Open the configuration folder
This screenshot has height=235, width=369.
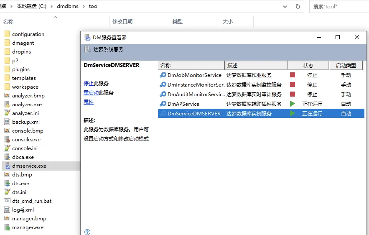[x=28, y=34]
